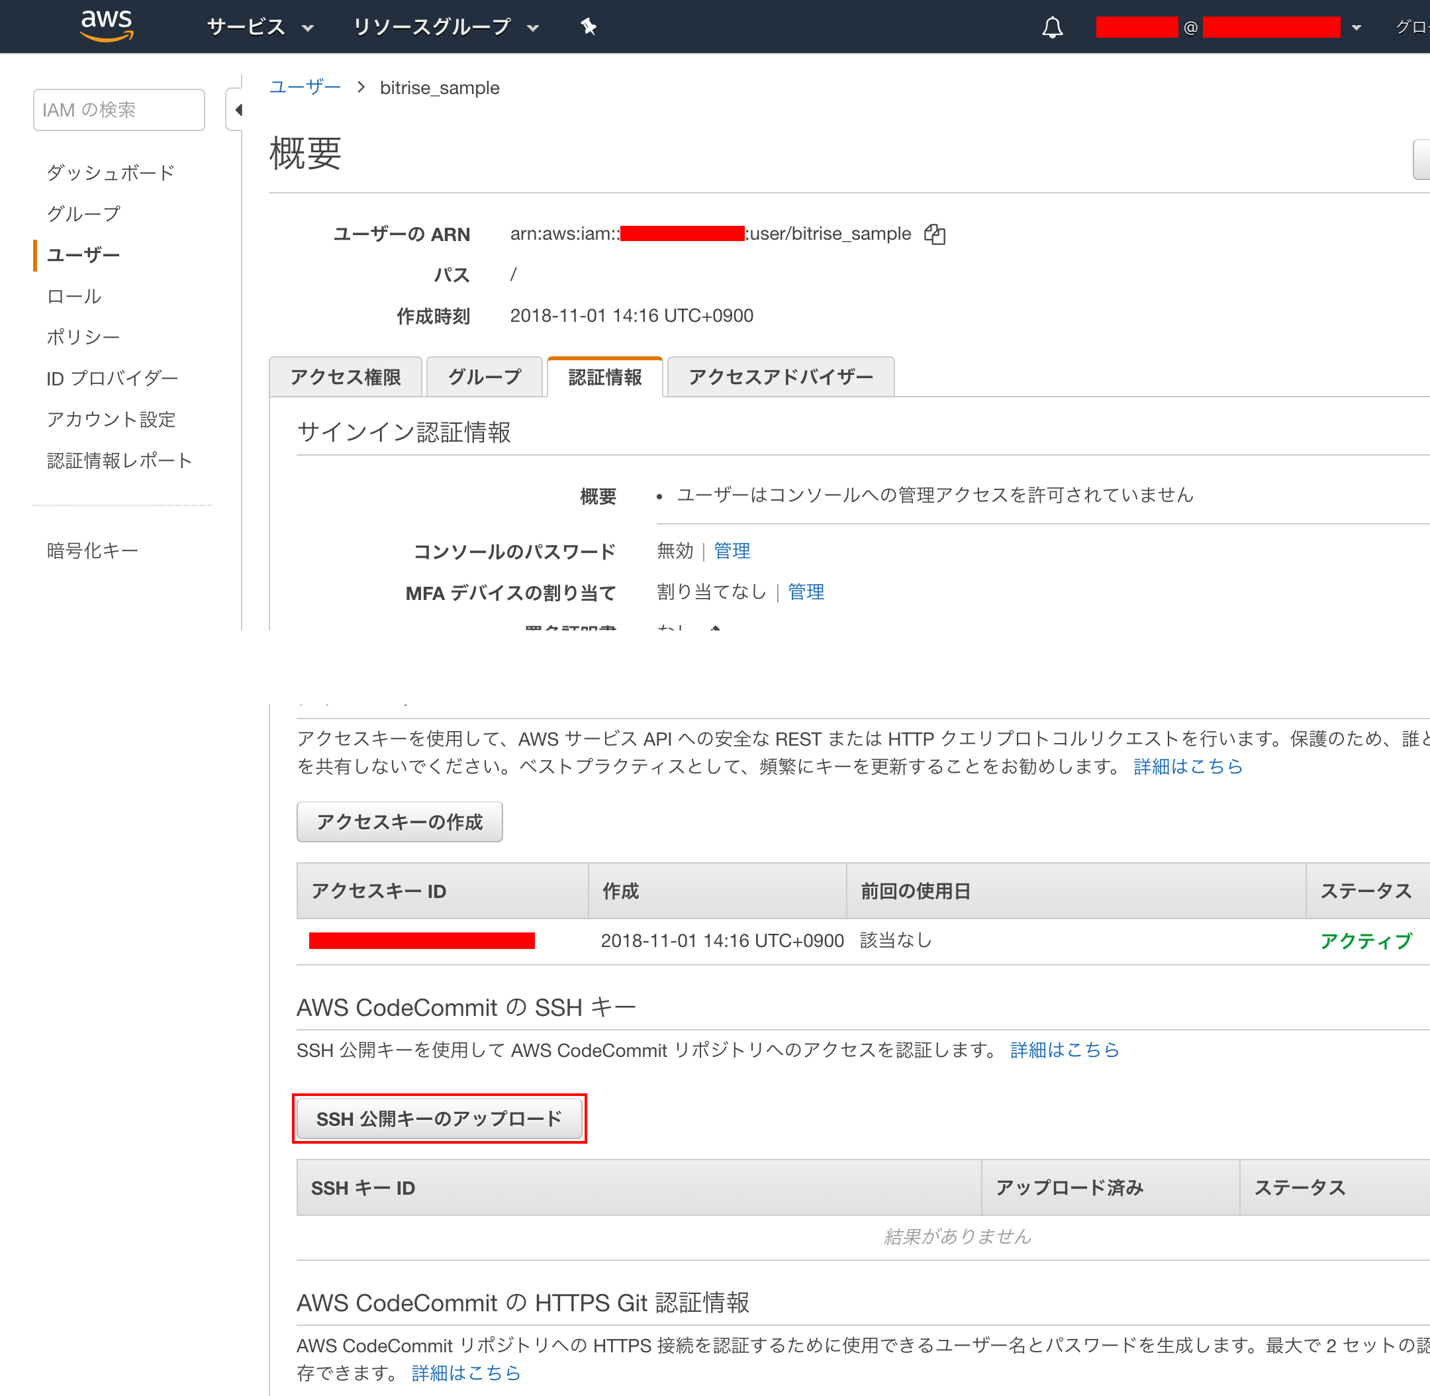Click 詳細はこちら link for HTTPS Git credentials
The width and height of the screenshot is (1430, 1396).
click(x=466, y=1373)
